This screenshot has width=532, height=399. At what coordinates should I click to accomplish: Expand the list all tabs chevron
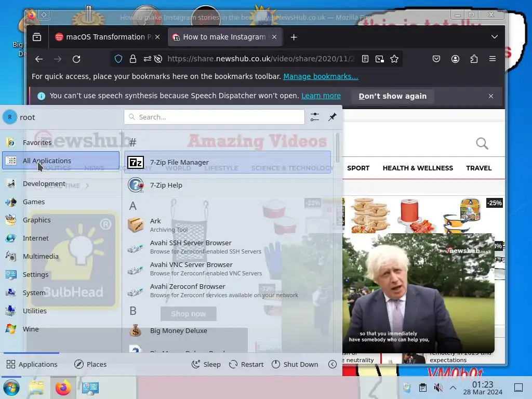click(495, 37)
